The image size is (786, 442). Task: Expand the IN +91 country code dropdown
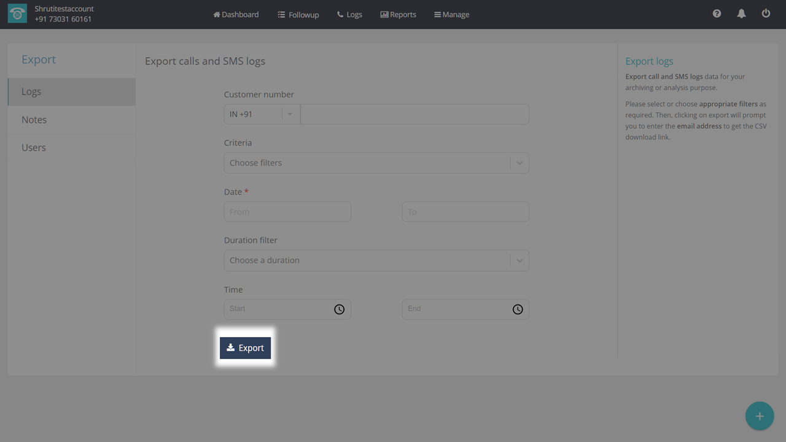(290, 114)
